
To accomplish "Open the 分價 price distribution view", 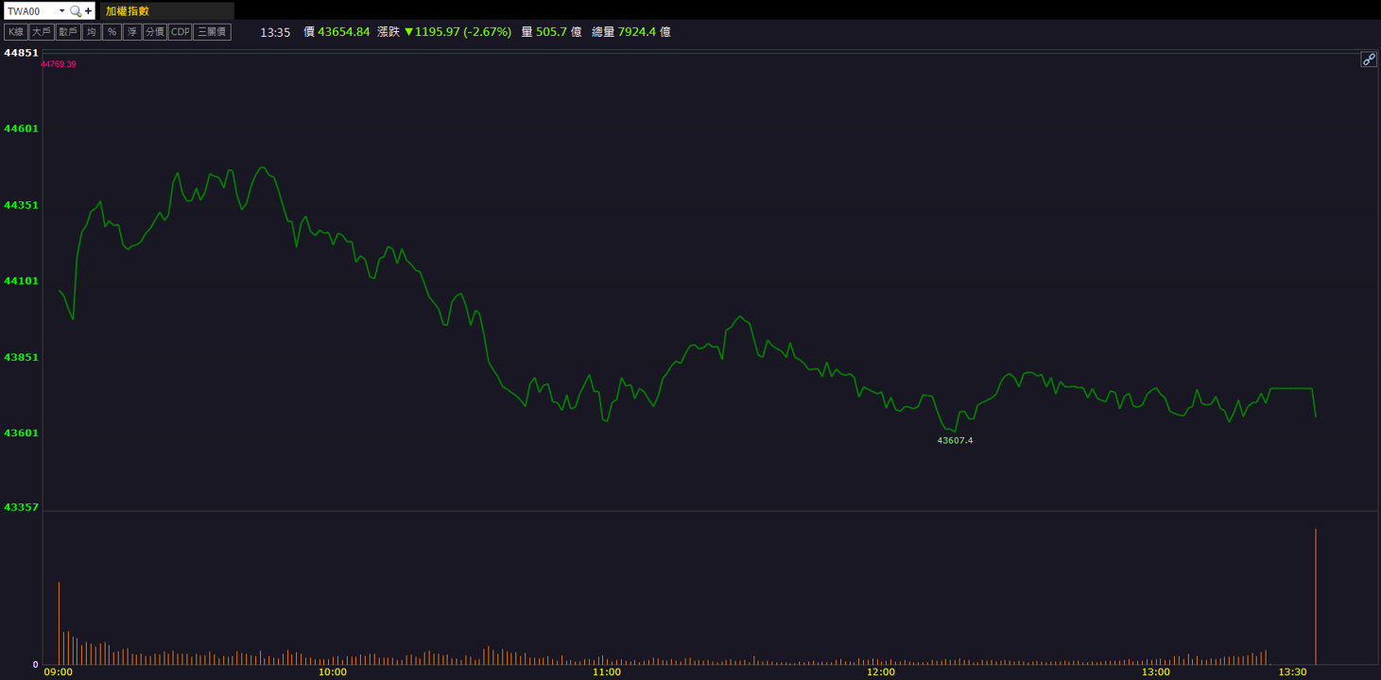I will coord(155,32).
